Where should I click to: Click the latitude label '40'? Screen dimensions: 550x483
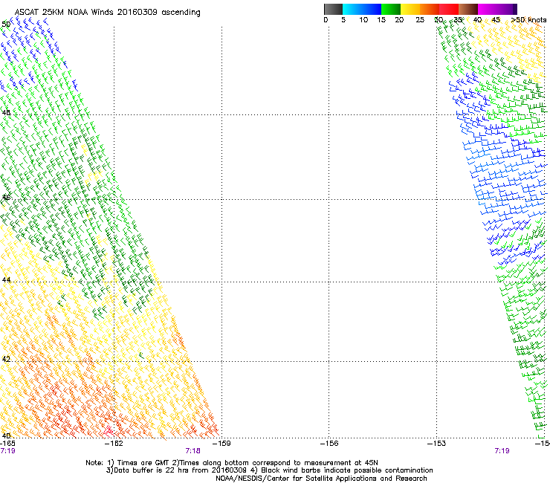[6, 435]
